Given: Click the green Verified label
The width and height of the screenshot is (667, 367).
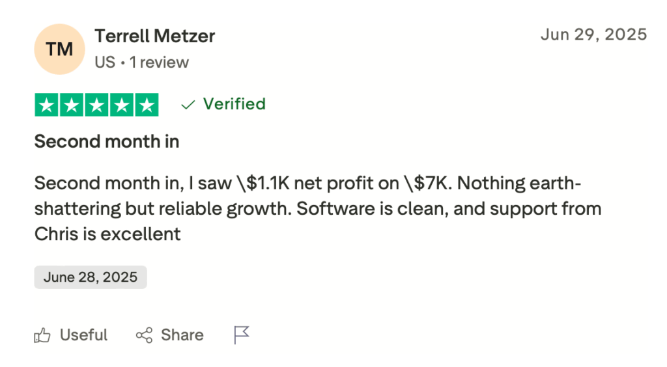Looking at the screenshot, I should [x=234, y=104].
